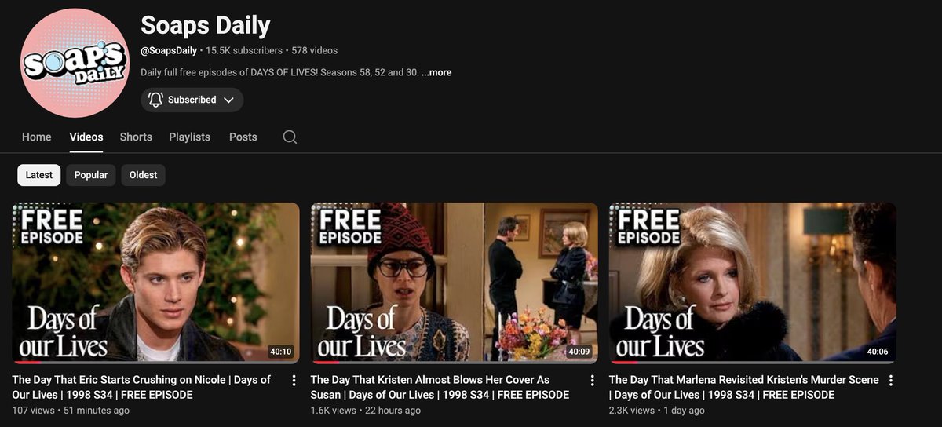942x427 pixels.
Task: Click '107 views • 51 minutes ago' text
Action: pos(71,411)
